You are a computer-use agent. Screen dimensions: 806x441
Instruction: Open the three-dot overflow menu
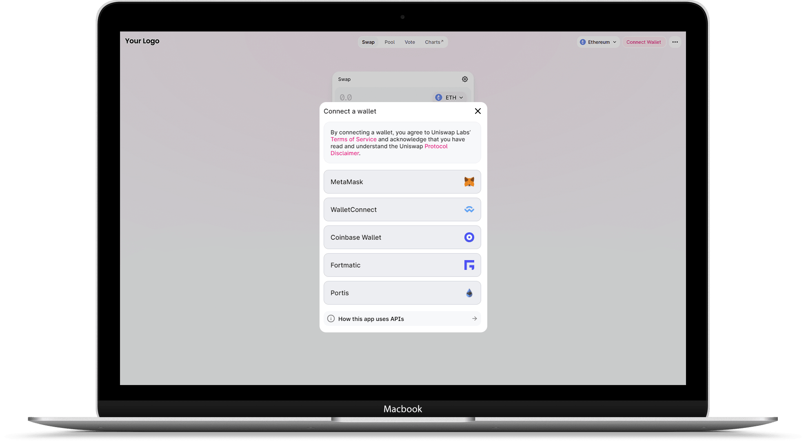tap(675, 42)
